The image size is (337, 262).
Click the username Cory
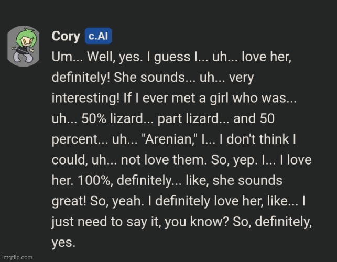[66, 37]
